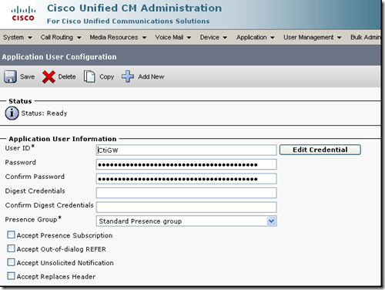
Task: Focus the User ID input field
Action: tap(186, 150)
